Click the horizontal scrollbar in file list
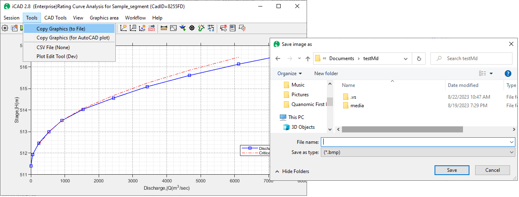This screenshot has height=197, width=519. coord(402,129)
